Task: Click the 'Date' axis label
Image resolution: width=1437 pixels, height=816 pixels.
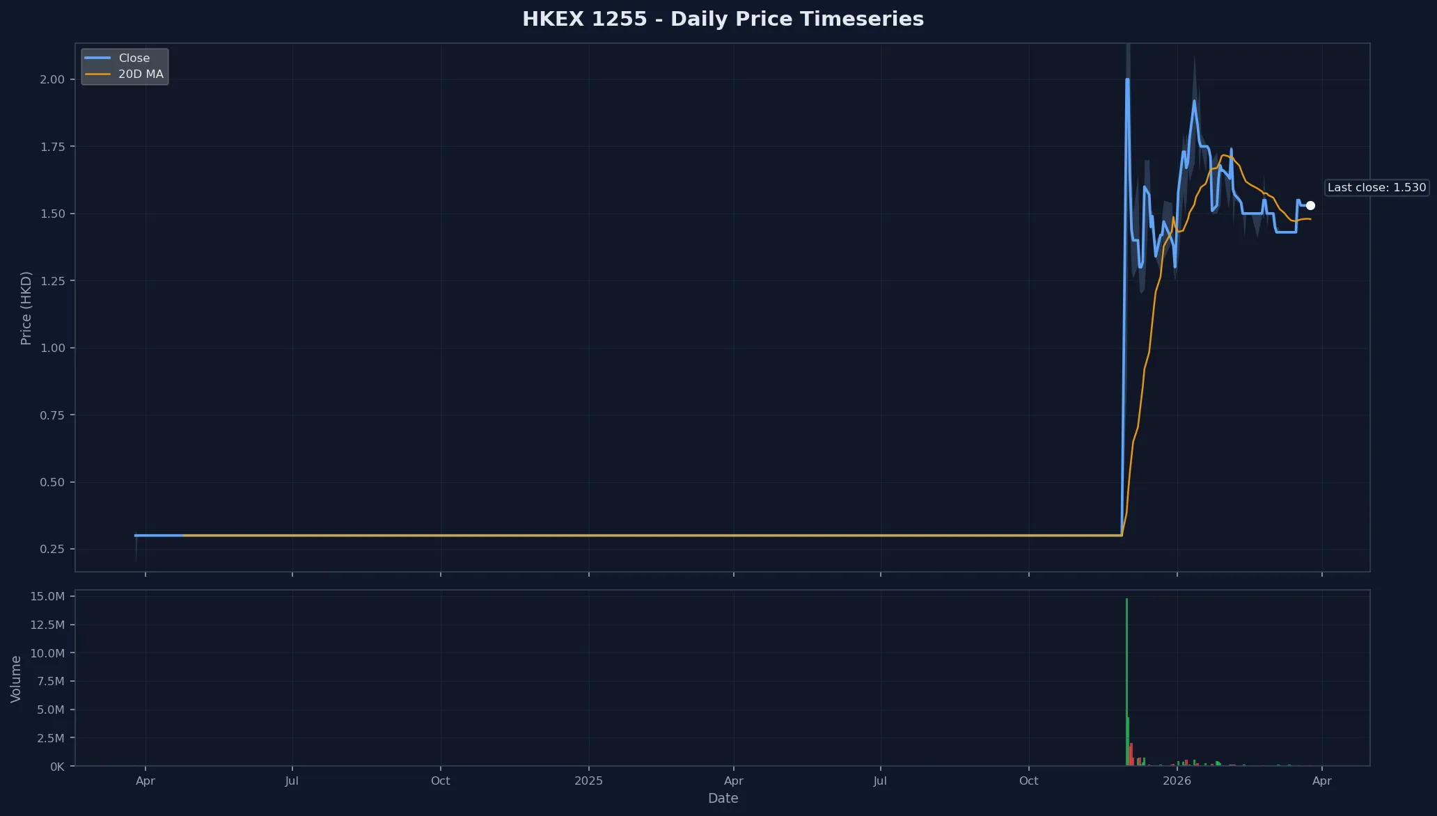Action: point(723,798)
